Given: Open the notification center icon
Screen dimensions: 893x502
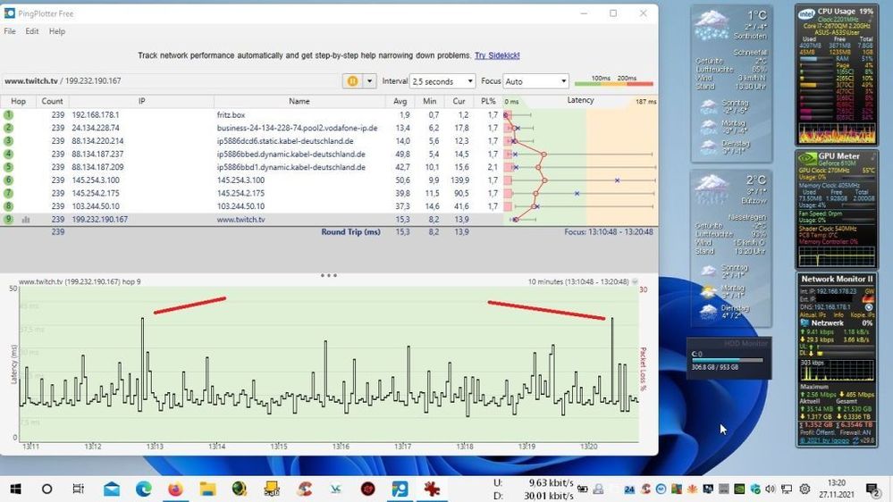Looking at the screenshot, I should tap(872, 489).
